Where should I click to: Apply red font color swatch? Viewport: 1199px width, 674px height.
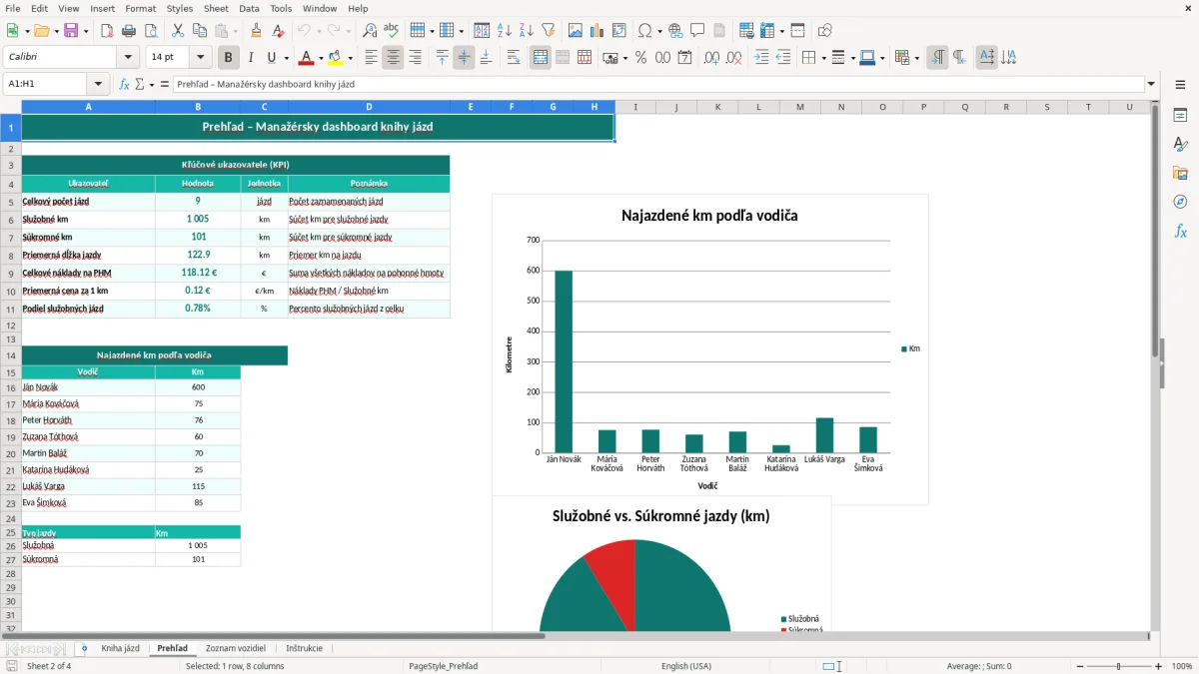click(307, 57)
